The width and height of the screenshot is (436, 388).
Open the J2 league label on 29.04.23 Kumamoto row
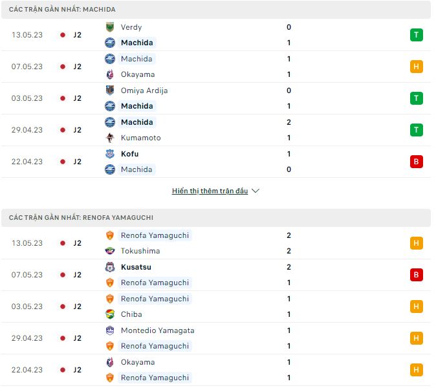click(77, 130)
